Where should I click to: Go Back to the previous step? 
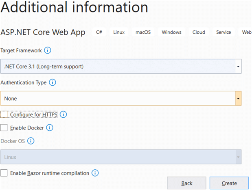[x=186, y=183]
